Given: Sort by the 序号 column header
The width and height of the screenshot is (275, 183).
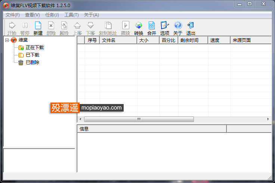Looking at the screenshot, I should click(92, 40).
